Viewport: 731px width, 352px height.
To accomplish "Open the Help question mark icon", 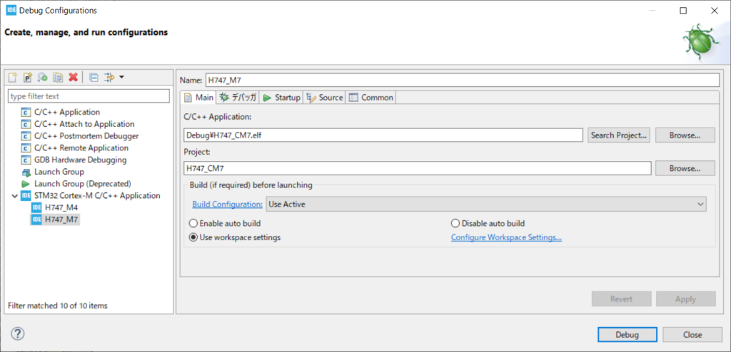I will point(18,333).
